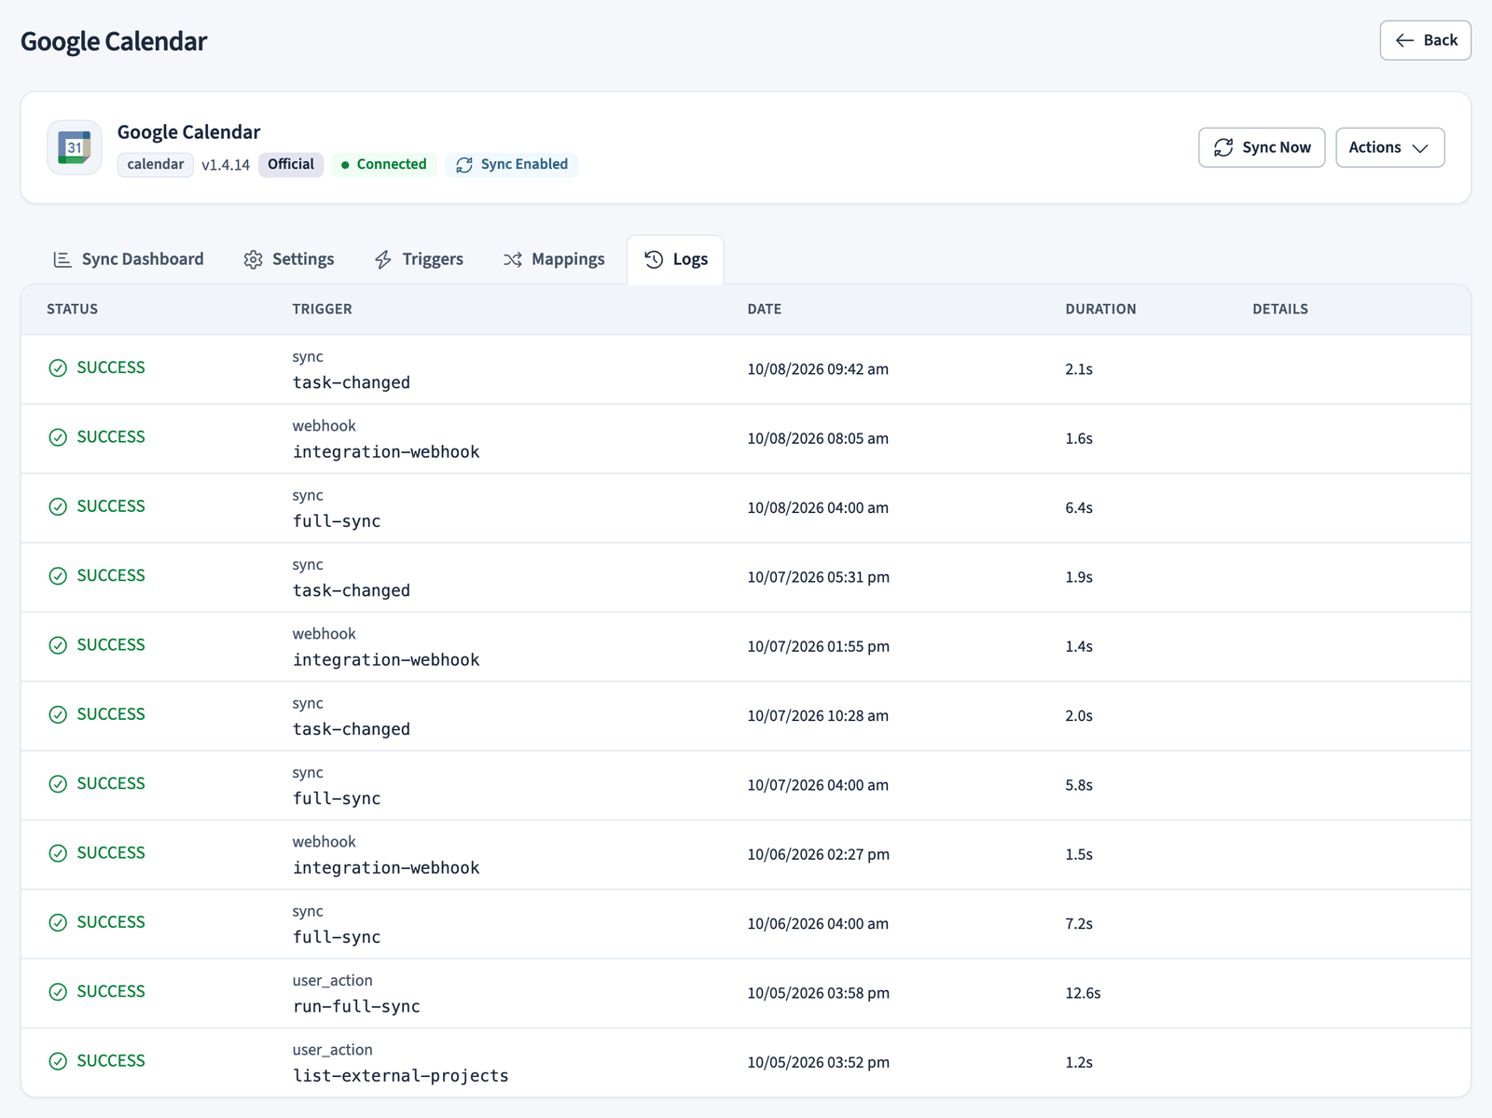Click the Sync Dashboard chart icon
The image size is (1492, 1118).
(62, 259)
